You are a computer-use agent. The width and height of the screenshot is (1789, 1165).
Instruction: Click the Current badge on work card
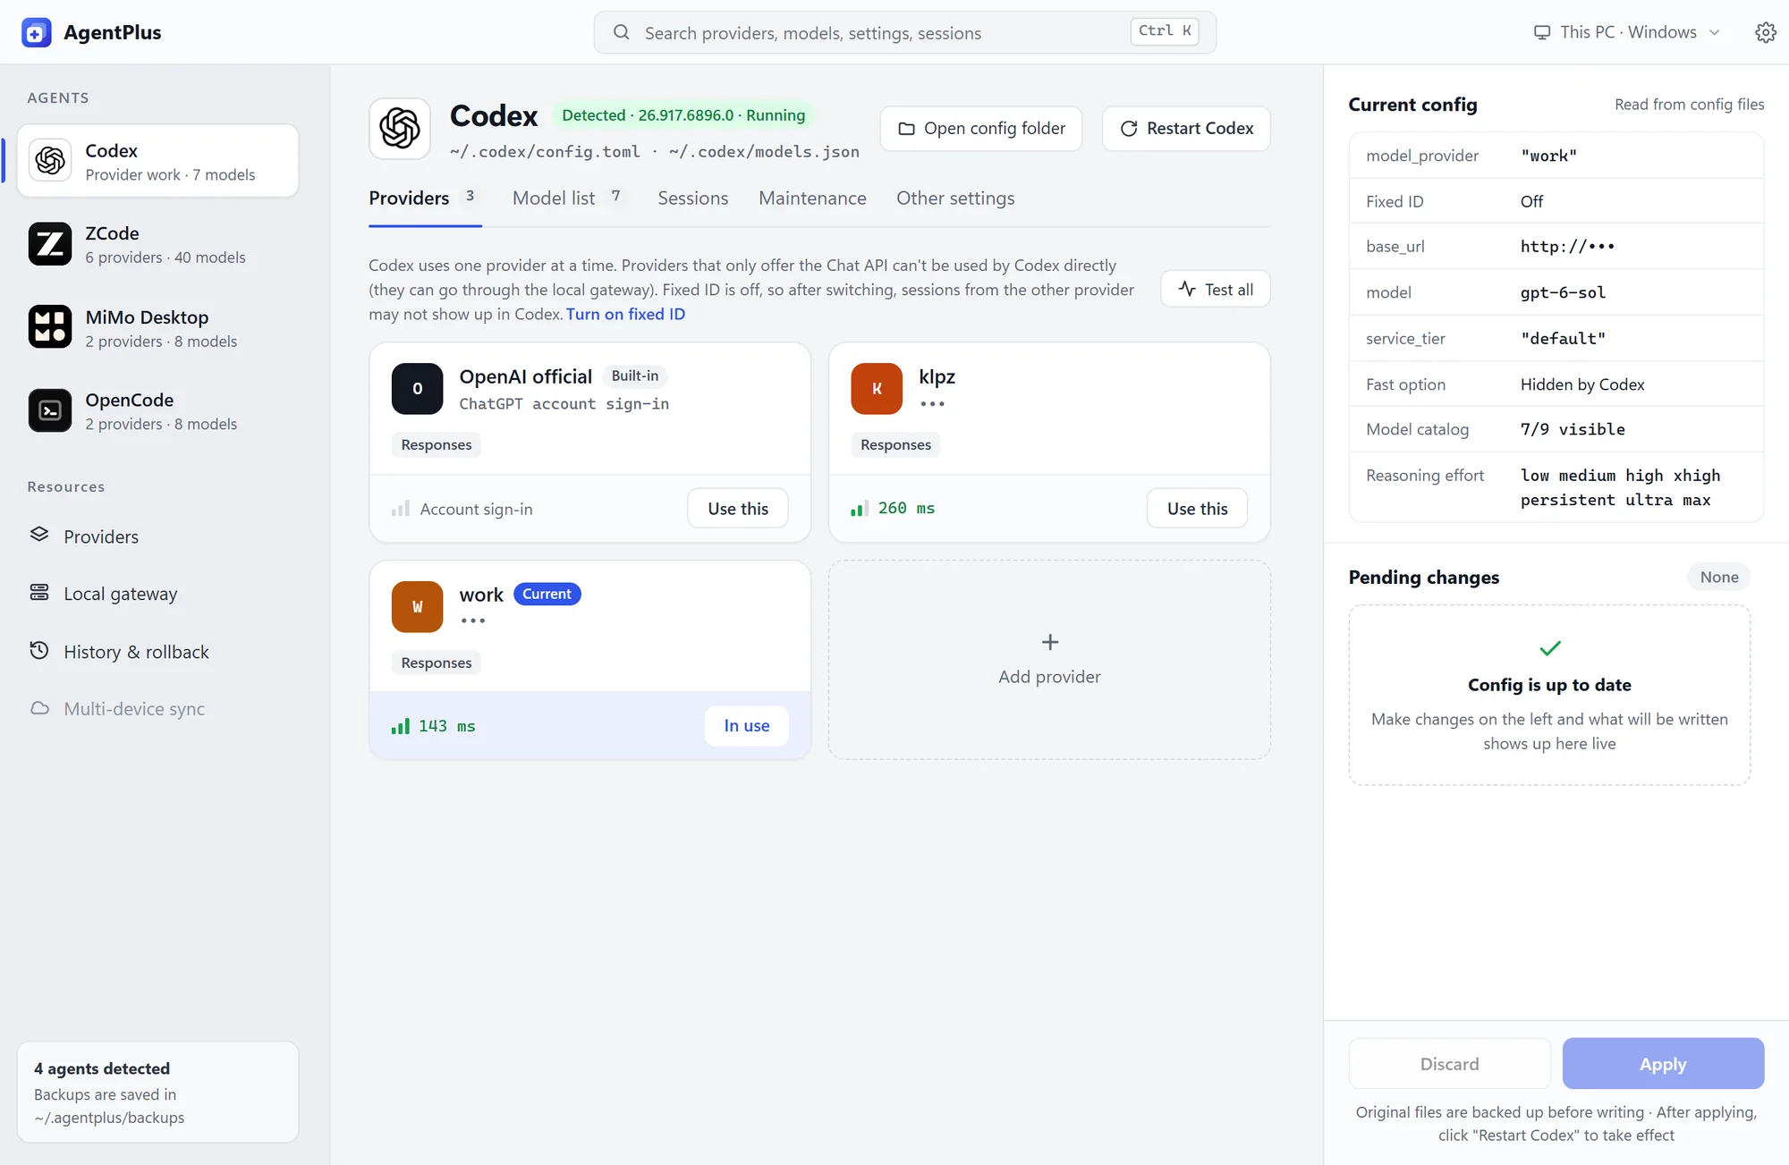tap(547, 595)
